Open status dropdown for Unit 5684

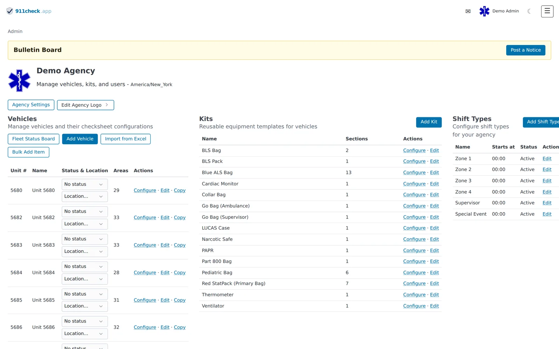coord(85,267)
